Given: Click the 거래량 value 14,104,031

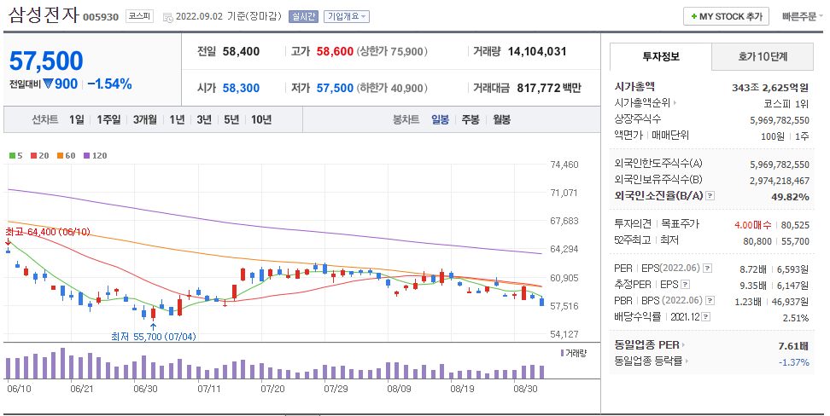Looking at the screenshot, I should tap(537, 51).
